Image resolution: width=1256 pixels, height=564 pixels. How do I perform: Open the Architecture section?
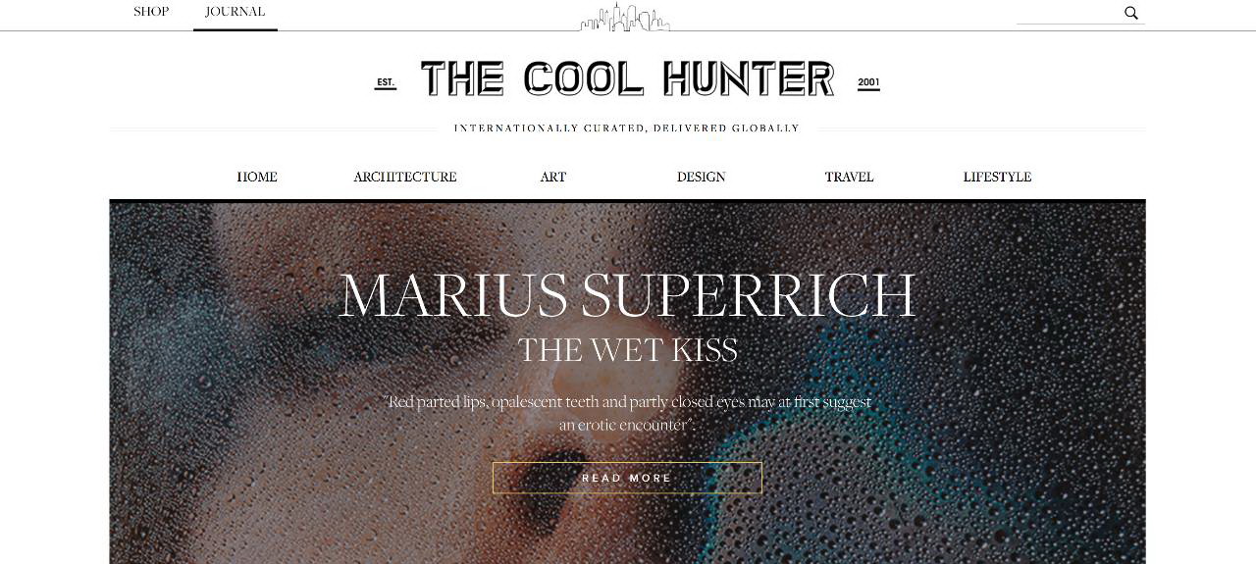(x=405, y=177)
